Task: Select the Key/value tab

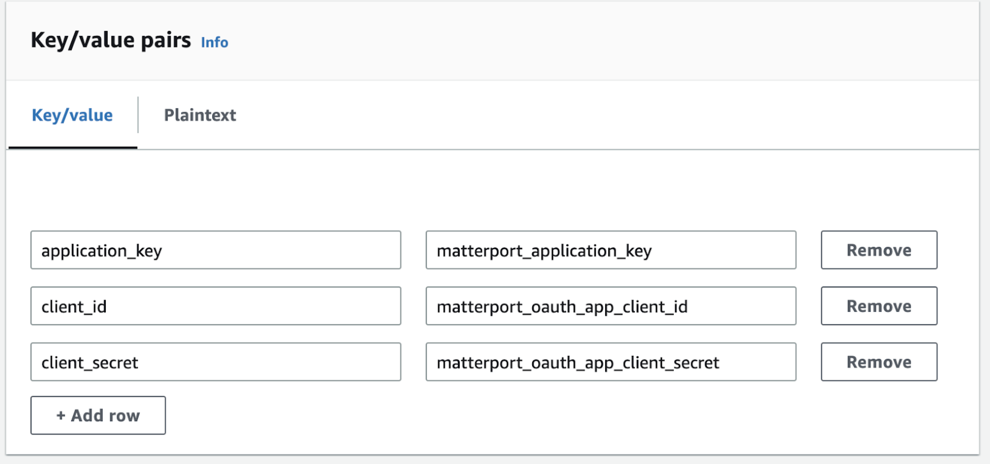Action: click(x=72, y=115)
